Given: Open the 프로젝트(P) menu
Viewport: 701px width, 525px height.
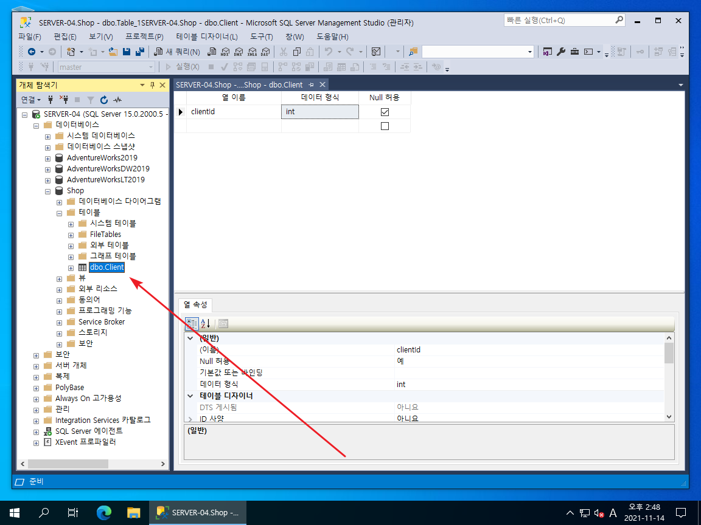Looking at the screenshot, I should click(x=144, y=36).
